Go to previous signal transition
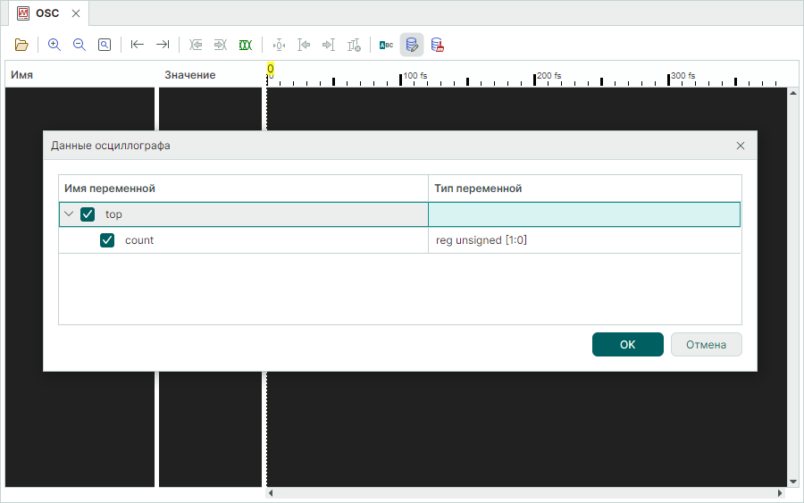 [x=196, y=45]
